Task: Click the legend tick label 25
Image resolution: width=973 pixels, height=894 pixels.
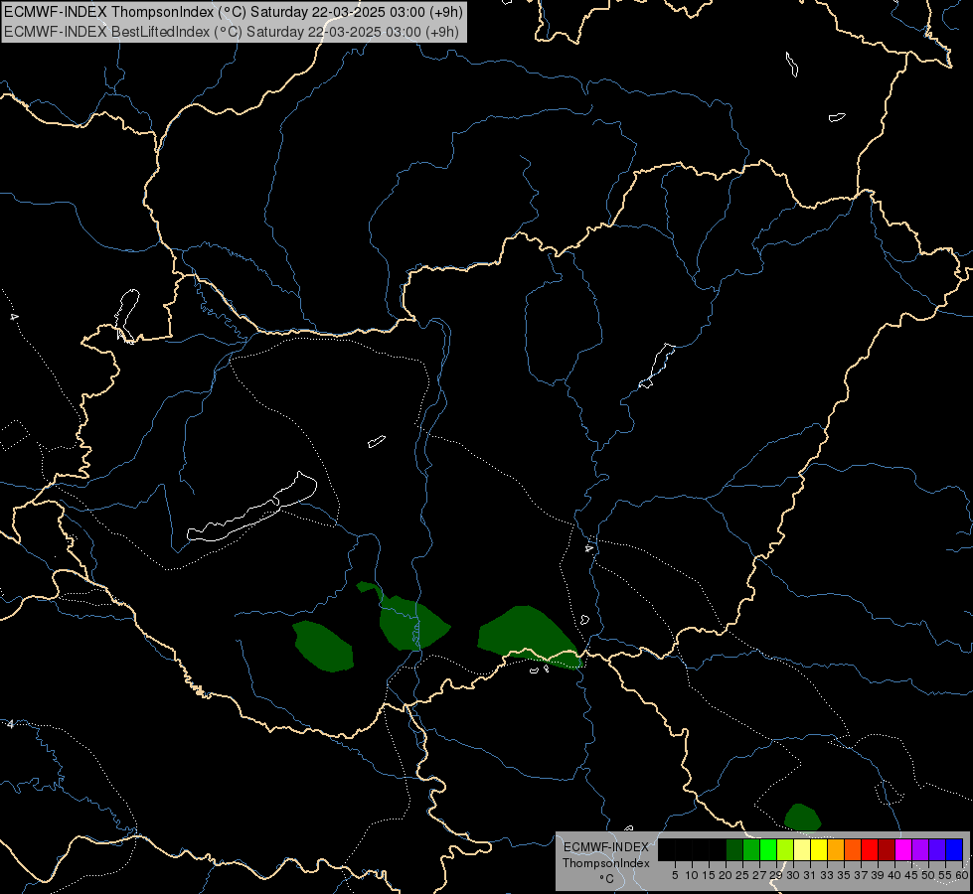Action: coord(742,875)
